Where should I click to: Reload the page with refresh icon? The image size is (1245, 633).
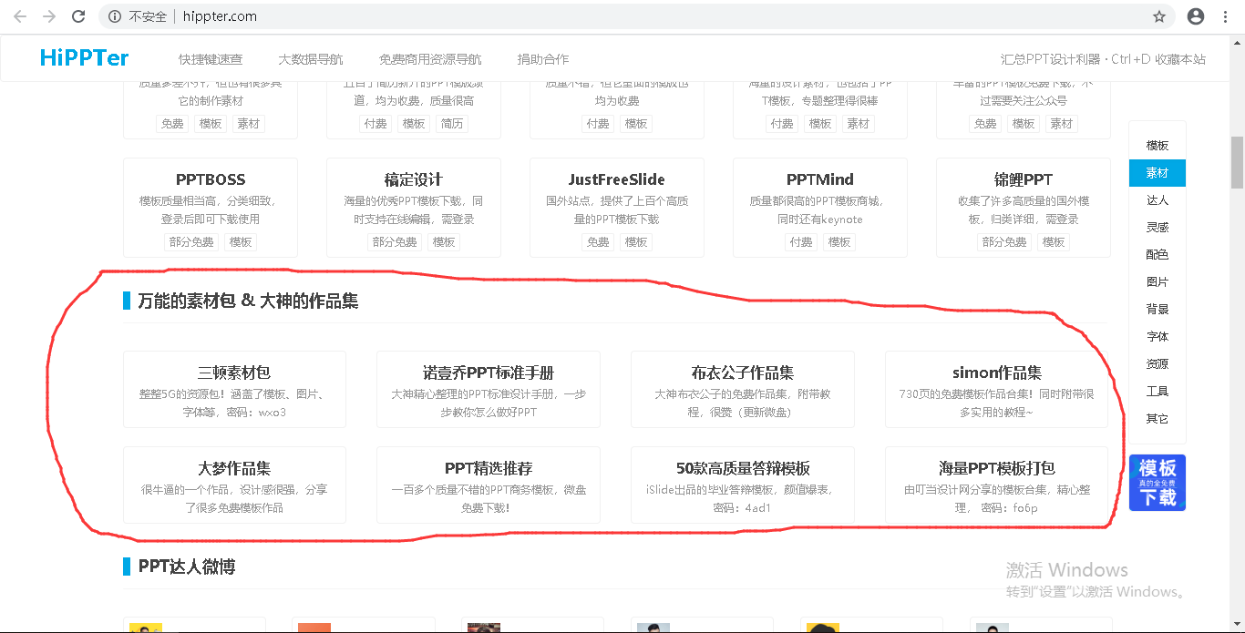click(78, 16)
